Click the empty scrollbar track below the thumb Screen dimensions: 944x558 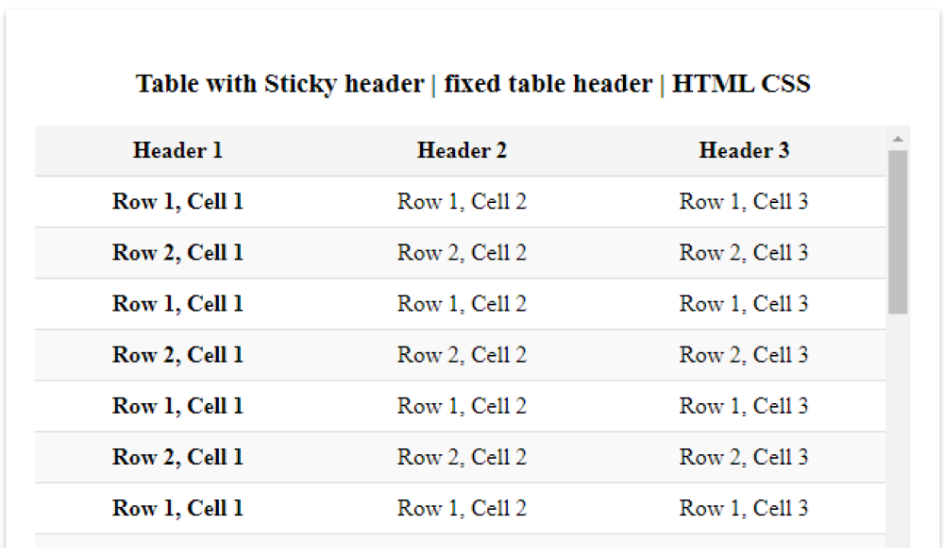click(898, 425)
